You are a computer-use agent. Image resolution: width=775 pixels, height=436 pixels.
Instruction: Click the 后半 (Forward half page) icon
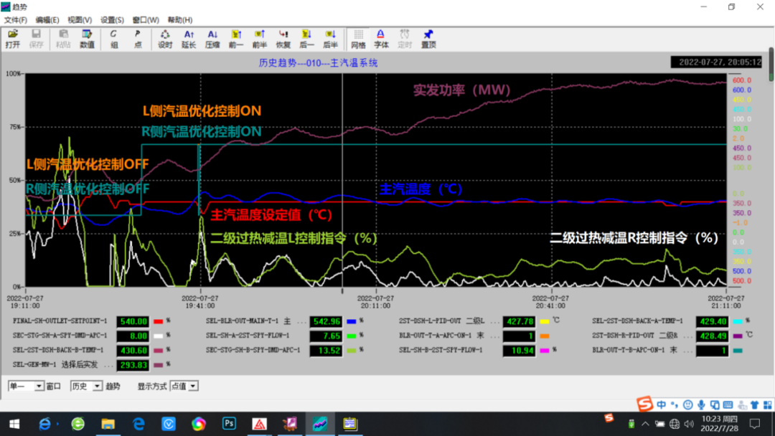coord(330,39)
